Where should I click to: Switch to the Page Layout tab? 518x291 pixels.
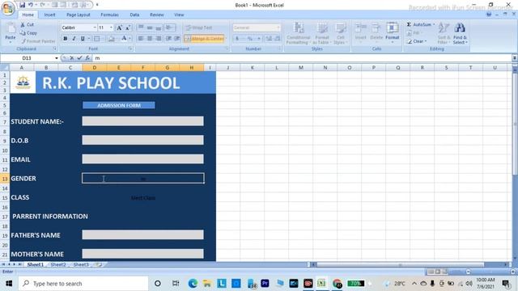click(79, 15)
